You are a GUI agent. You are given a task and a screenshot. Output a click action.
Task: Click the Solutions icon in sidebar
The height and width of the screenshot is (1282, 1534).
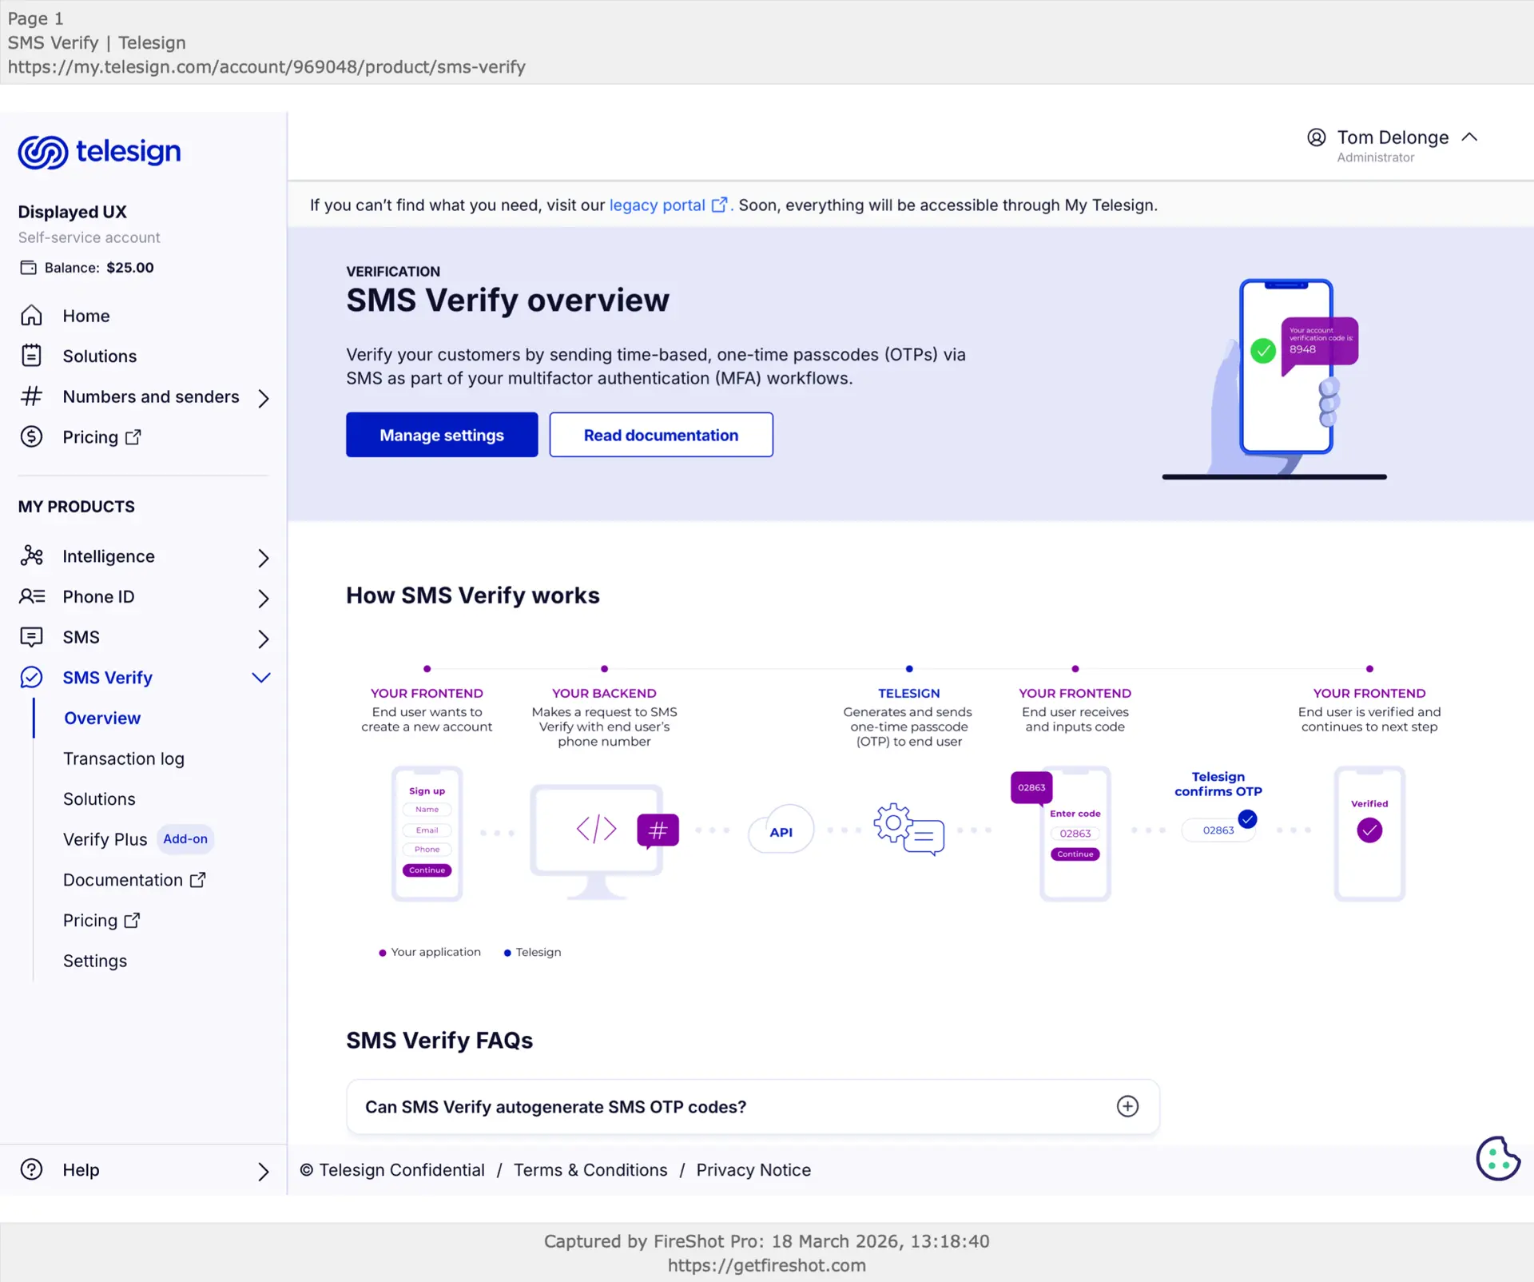click(x=31, y=356)
